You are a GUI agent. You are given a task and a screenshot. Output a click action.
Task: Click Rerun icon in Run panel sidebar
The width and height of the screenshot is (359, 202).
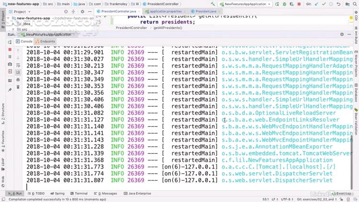click(10, 42)
